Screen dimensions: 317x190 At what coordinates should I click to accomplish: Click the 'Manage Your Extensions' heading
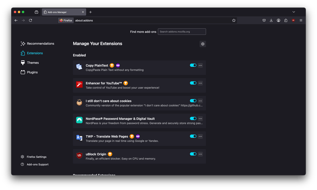pos(98,43)
